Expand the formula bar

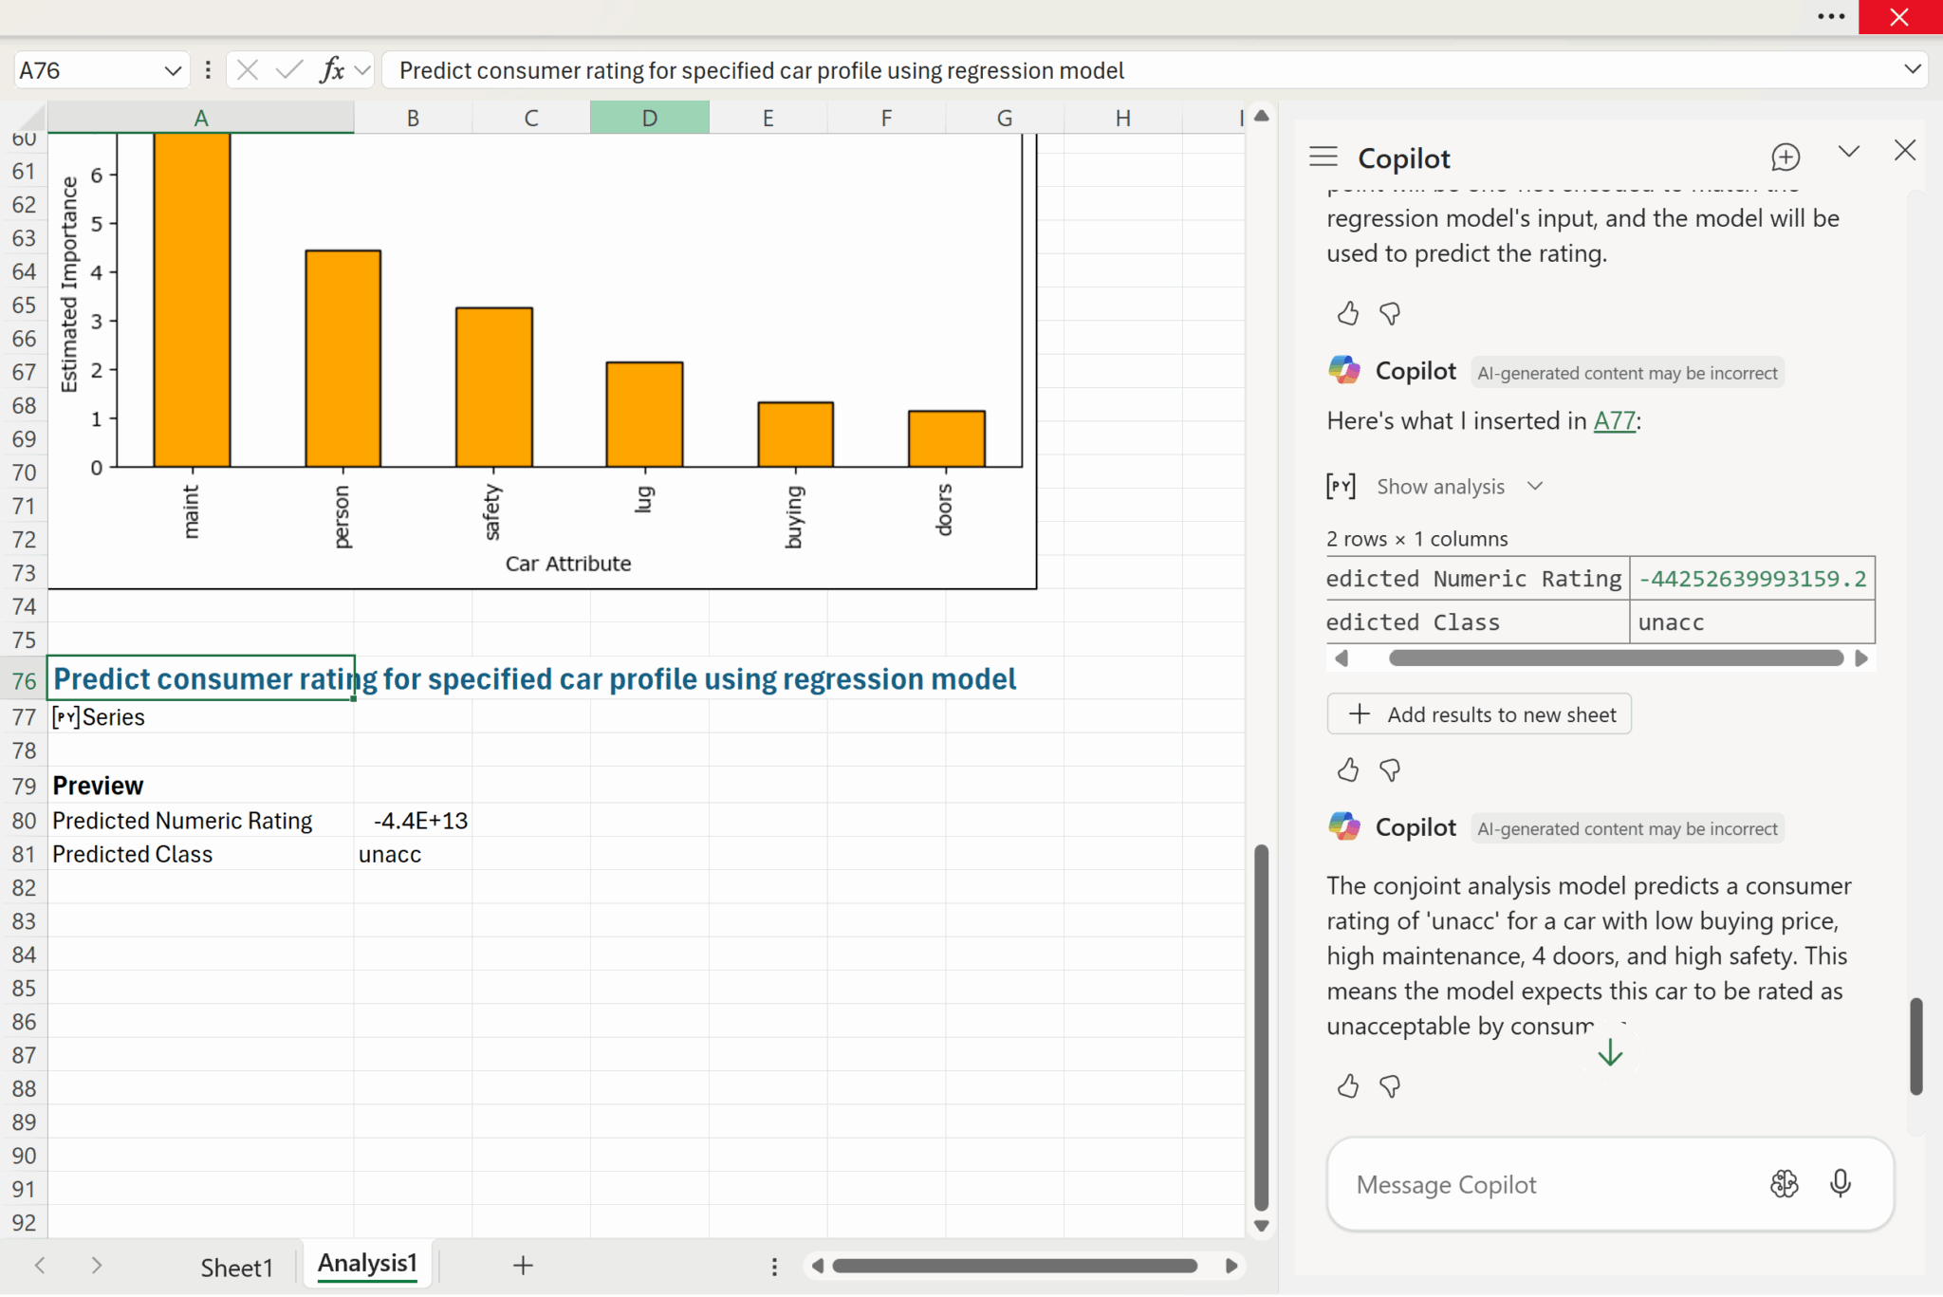(x=1912, y=69)
